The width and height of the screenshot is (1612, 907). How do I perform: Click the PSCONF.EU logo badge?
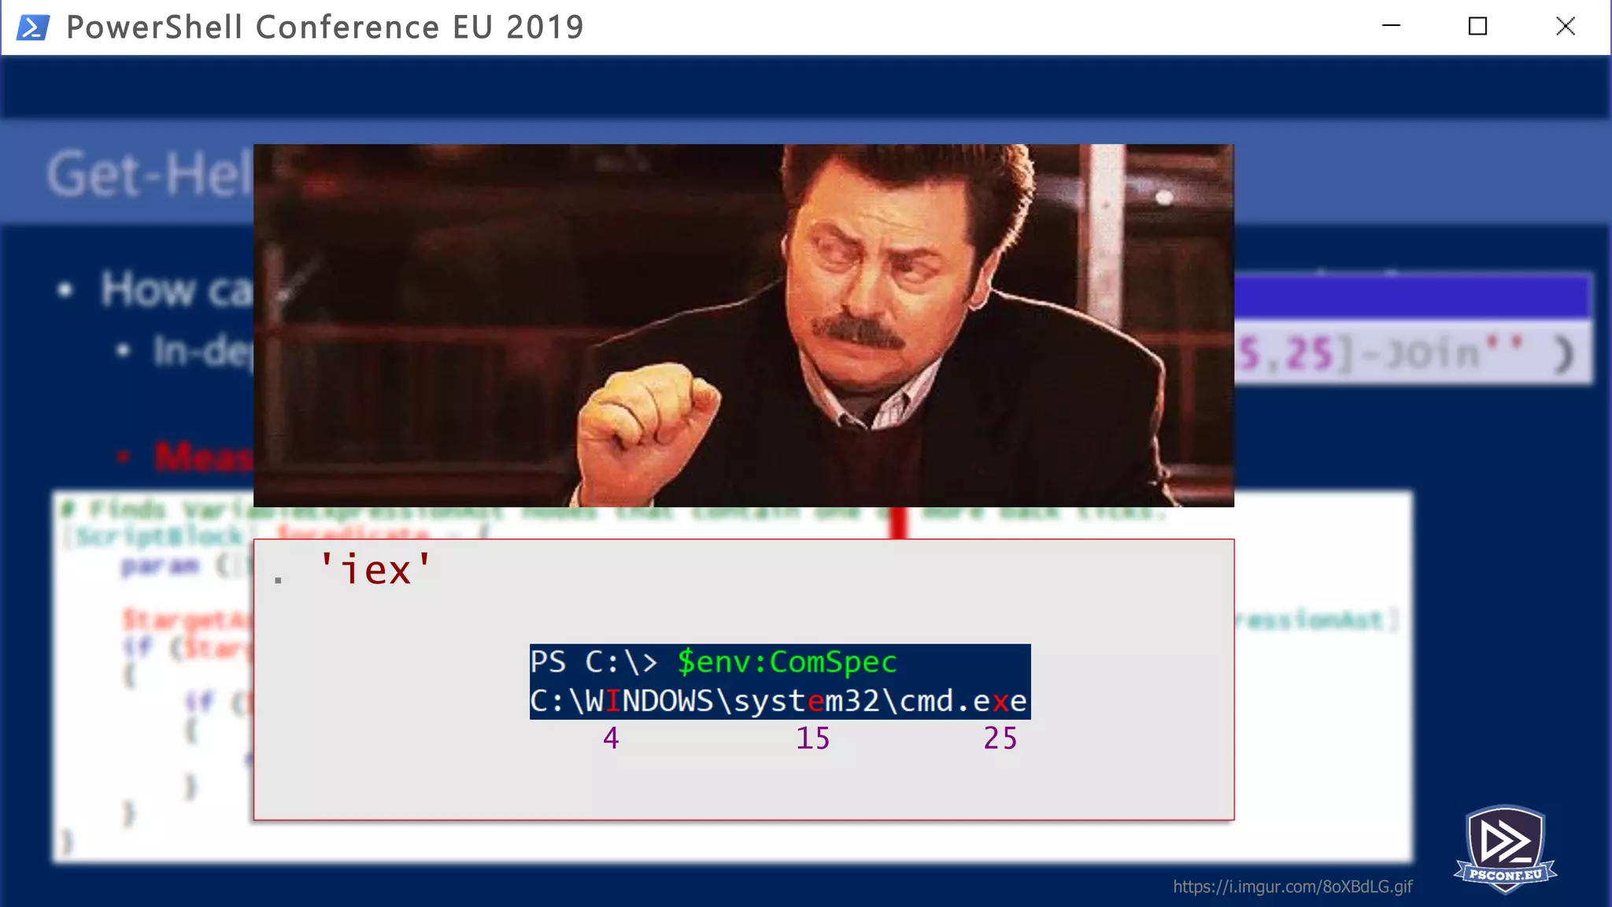click(1505, 849)
